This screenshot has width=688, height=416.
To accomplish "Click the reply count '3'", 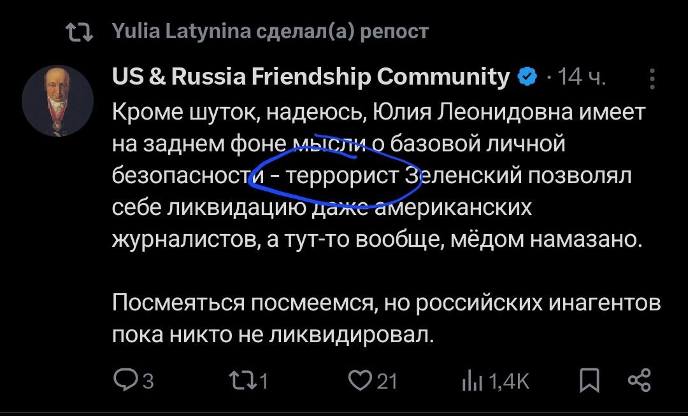I will point(147,381).
